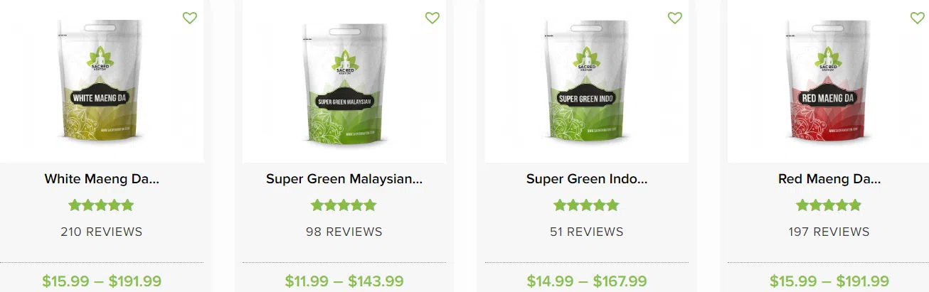This screenshot has width=929, height=292.
Task: Favorite Super Green Malaysian with heart icon
Action: 432,18
